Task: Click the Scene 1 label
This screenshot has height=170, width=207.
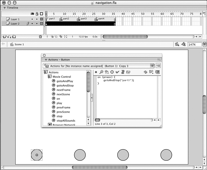Action: [19, 45]
